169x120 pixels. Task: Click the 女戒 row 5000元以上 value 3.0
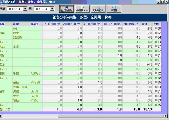[x=138, y=96]
